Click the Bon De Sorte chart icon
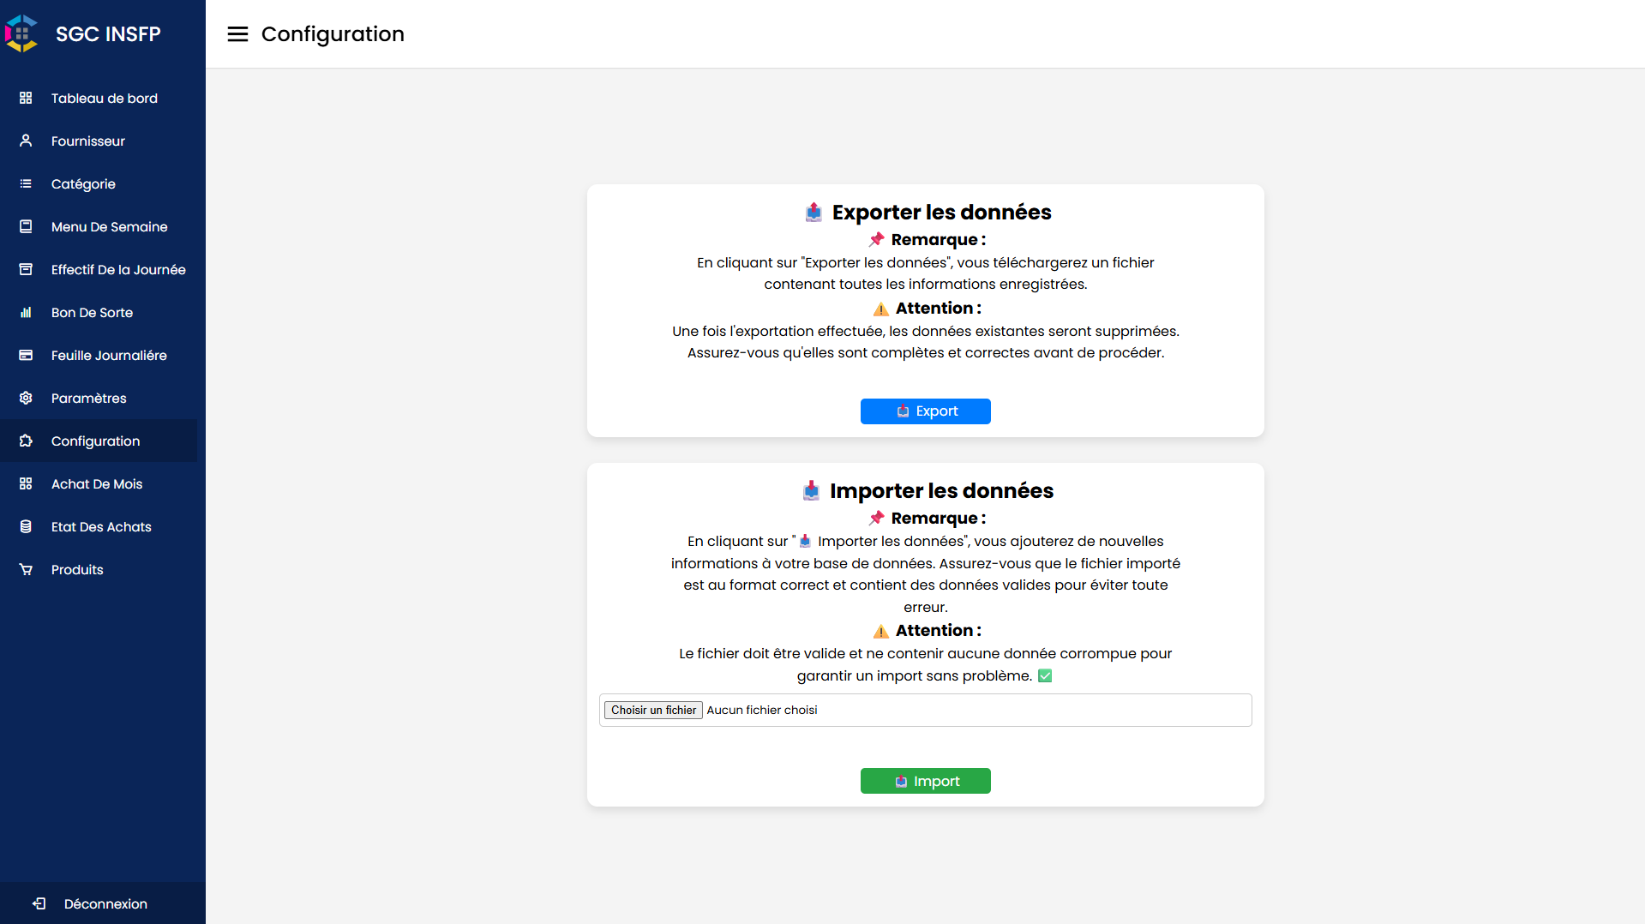 point(26,312)
